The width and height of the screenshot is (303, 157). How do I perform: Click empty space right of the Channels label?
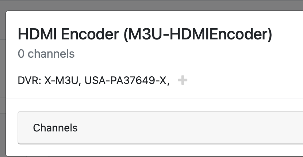(x=183, y=128)
